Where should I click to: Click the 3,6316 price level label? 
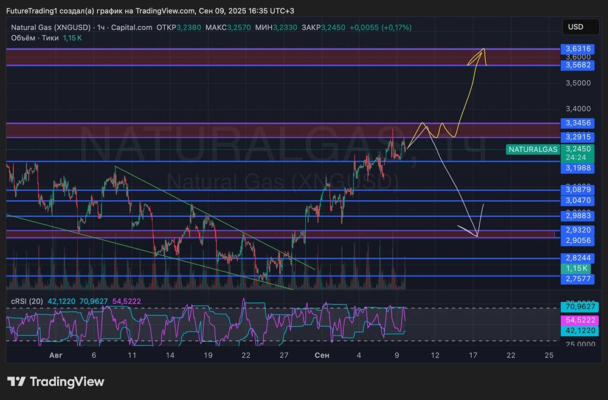pos(578,49)
